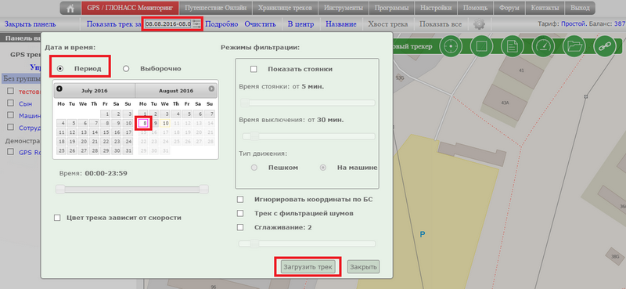Click the Название link
This screenshot has width=626, height=289.
(341, 24)
